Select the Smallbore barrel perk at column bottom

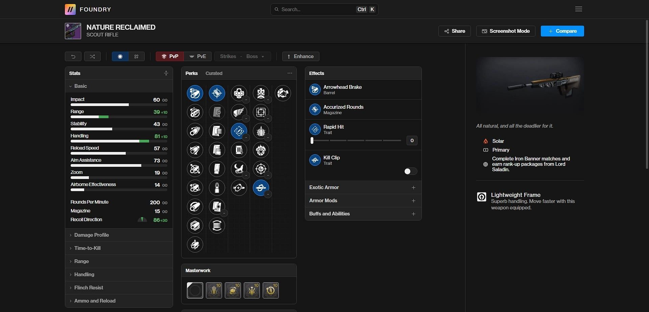[195, 244]
